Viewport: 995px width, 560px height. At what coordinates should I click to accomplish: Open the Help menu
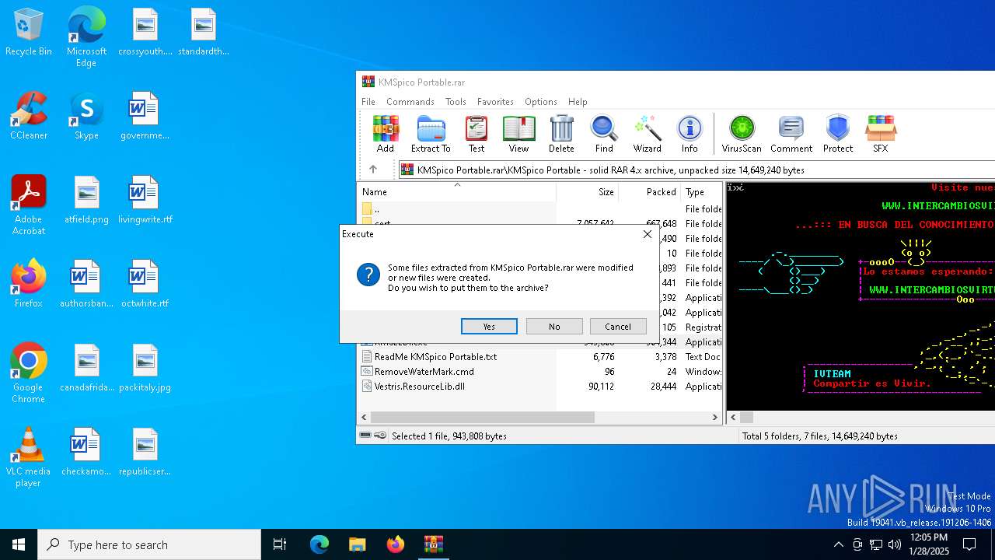578,102
